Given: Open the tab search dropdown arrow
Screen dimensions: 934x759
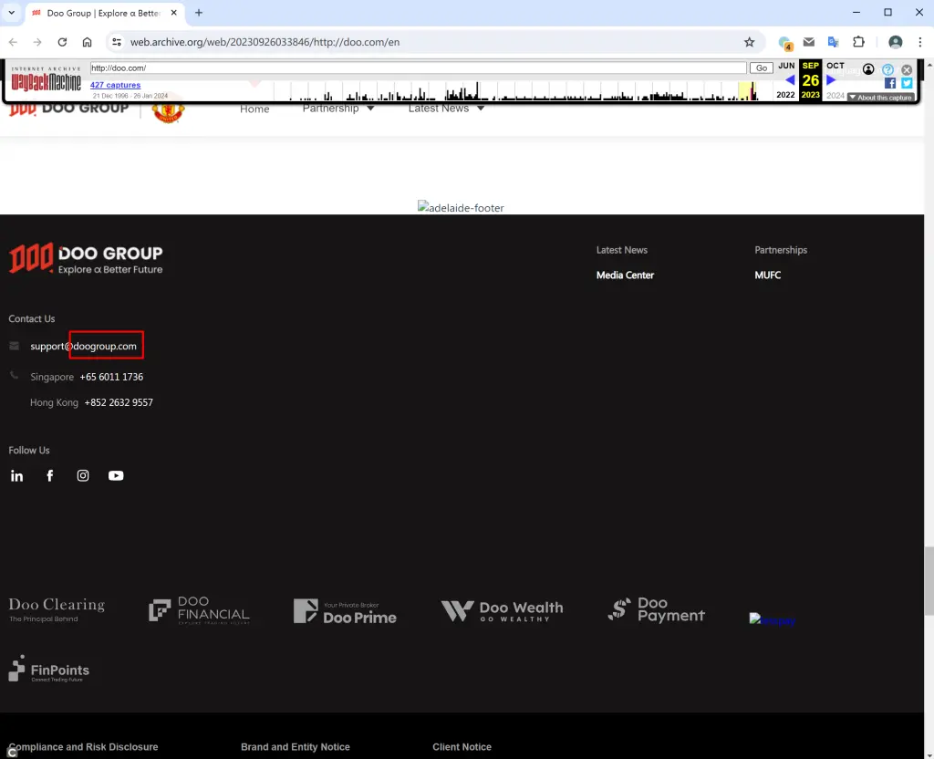Looking at the screenshot, I should pos(11,13).
